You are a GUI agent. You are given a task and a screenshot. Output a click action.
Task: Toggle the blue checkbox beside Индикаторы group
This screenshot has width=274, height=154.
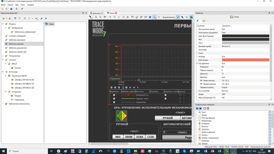click(270, 121)
